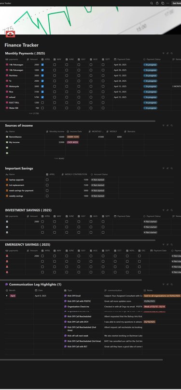Click the Get Notion button
Viewport: 181px width, 390px height.
coord(177,3)
